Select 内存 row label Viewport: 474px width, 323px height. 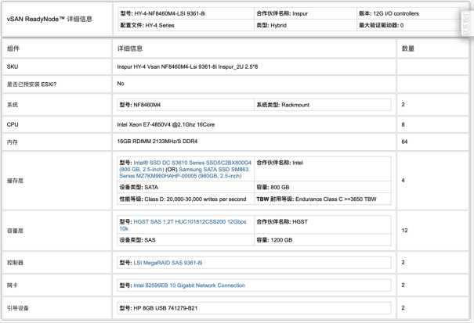tap(13, 142)
